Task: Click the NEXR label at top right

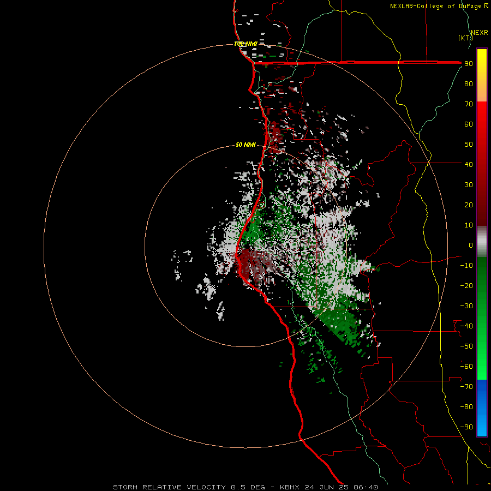Action: coord(480,33)
